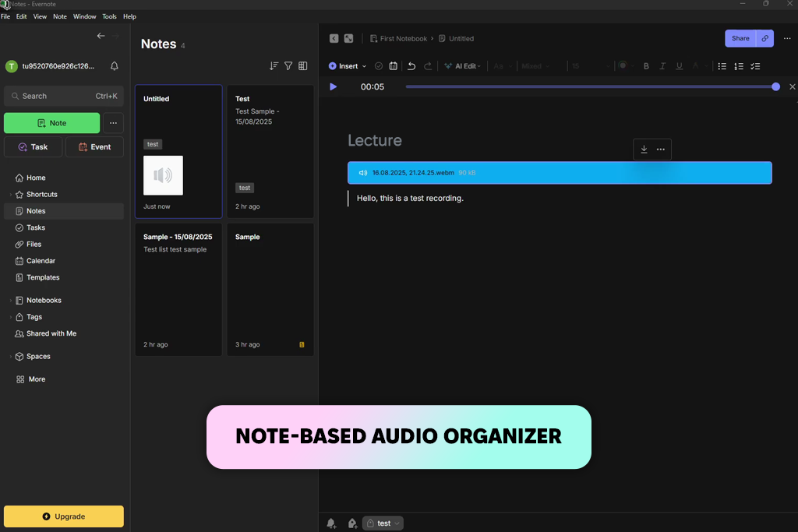This screenshot has height=532, width=798.
Task: Open Files in the sidebar
Action: pos(64,244)
